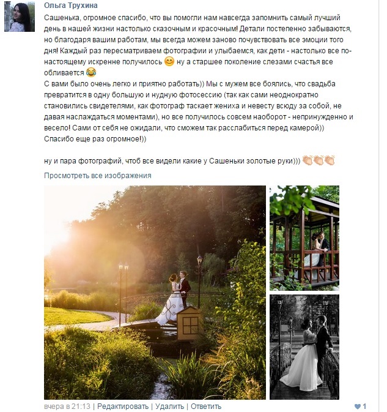Click the last clapping hands emoji
This screenshot has height=412, width=387.
point(330,160)
